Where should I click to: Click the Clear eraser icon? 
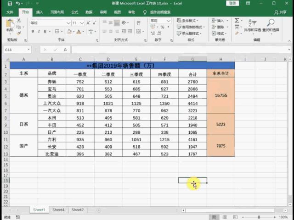click(237, 33)
